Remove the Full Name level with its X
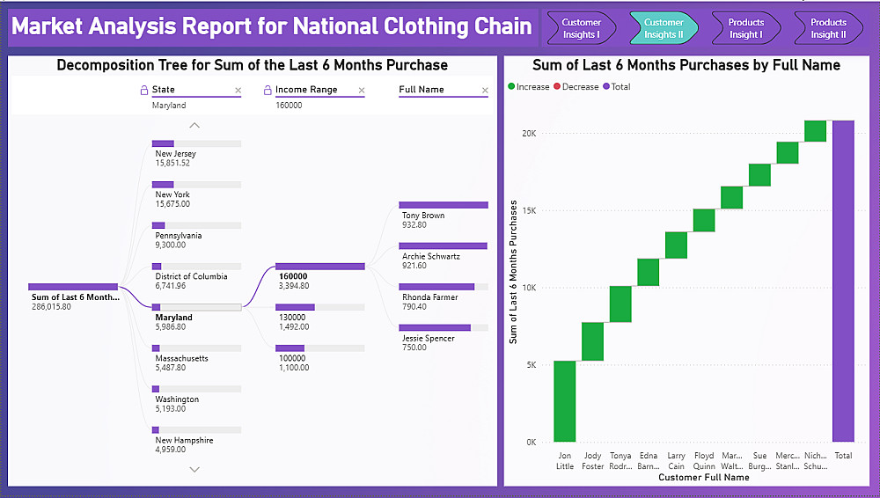 click(485, 90)
